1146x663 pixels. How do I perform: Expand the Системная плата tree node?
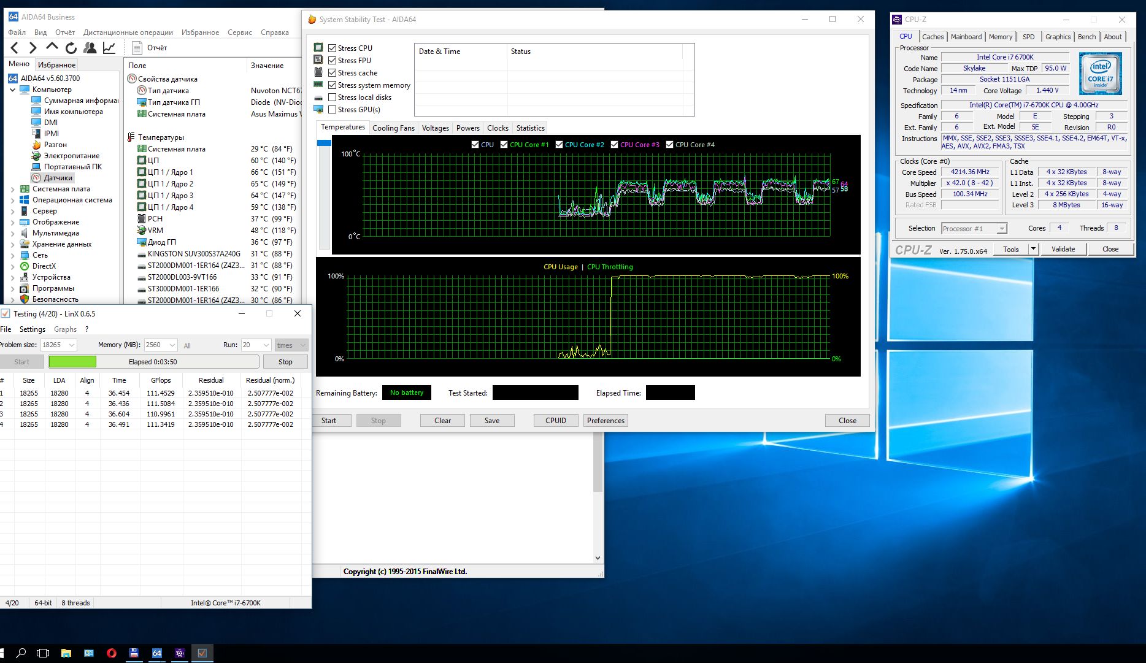point(13,189)
